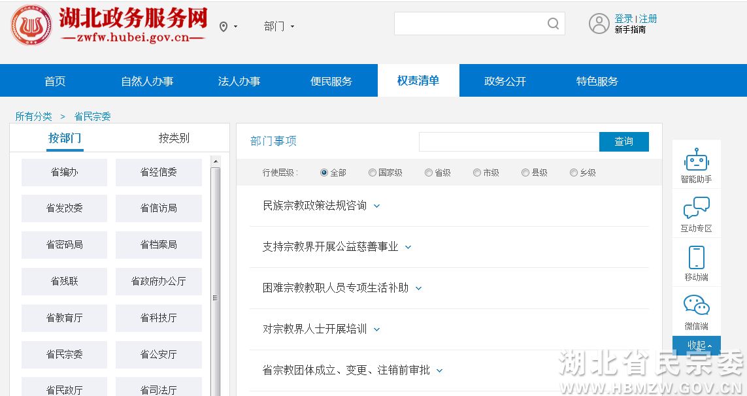Click the user avatar icon
The height and width of the screenshot is (396, 747).
coord(599,24)
